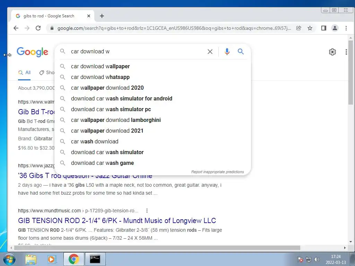Reload the current page

click(x=38, y=28)
